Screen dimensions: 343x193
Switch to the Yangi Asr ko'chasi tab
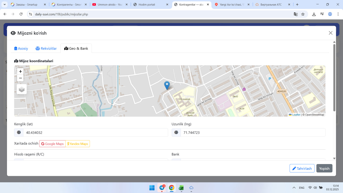coord(232,5)
